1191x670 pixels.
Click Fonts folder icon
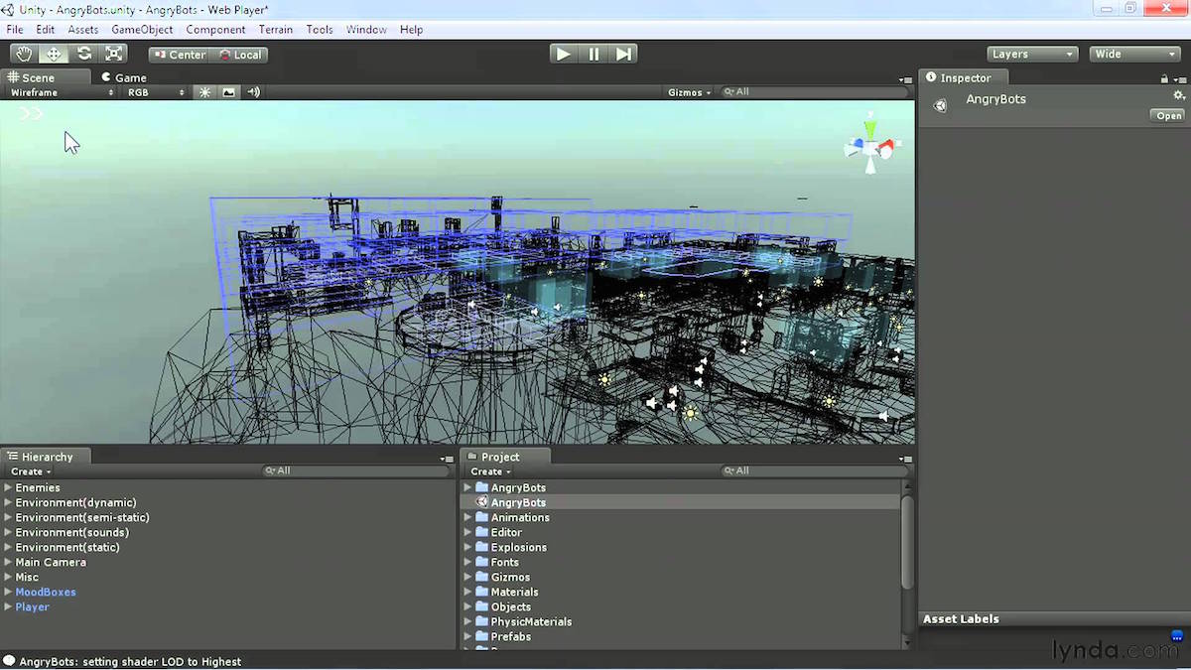point(482,562)
